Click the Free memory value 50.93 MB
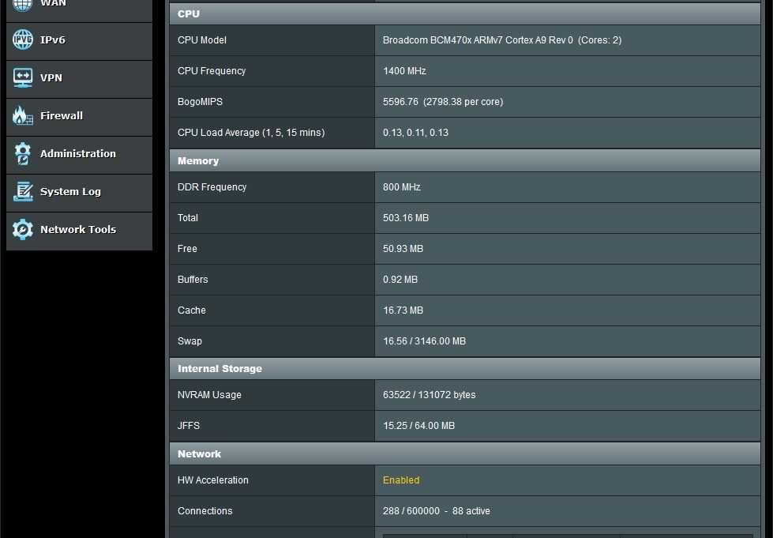The height and width of the screenshot is (538, 773). pos(403,249)
